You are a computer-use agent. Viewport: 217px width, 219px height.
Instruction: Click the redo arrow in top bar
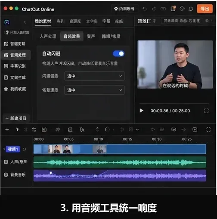[154, 9]
